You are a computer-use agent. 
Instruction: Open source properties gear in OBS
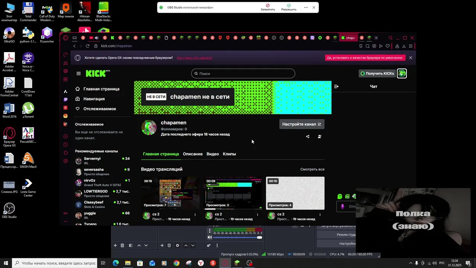[x=177, y=245]
